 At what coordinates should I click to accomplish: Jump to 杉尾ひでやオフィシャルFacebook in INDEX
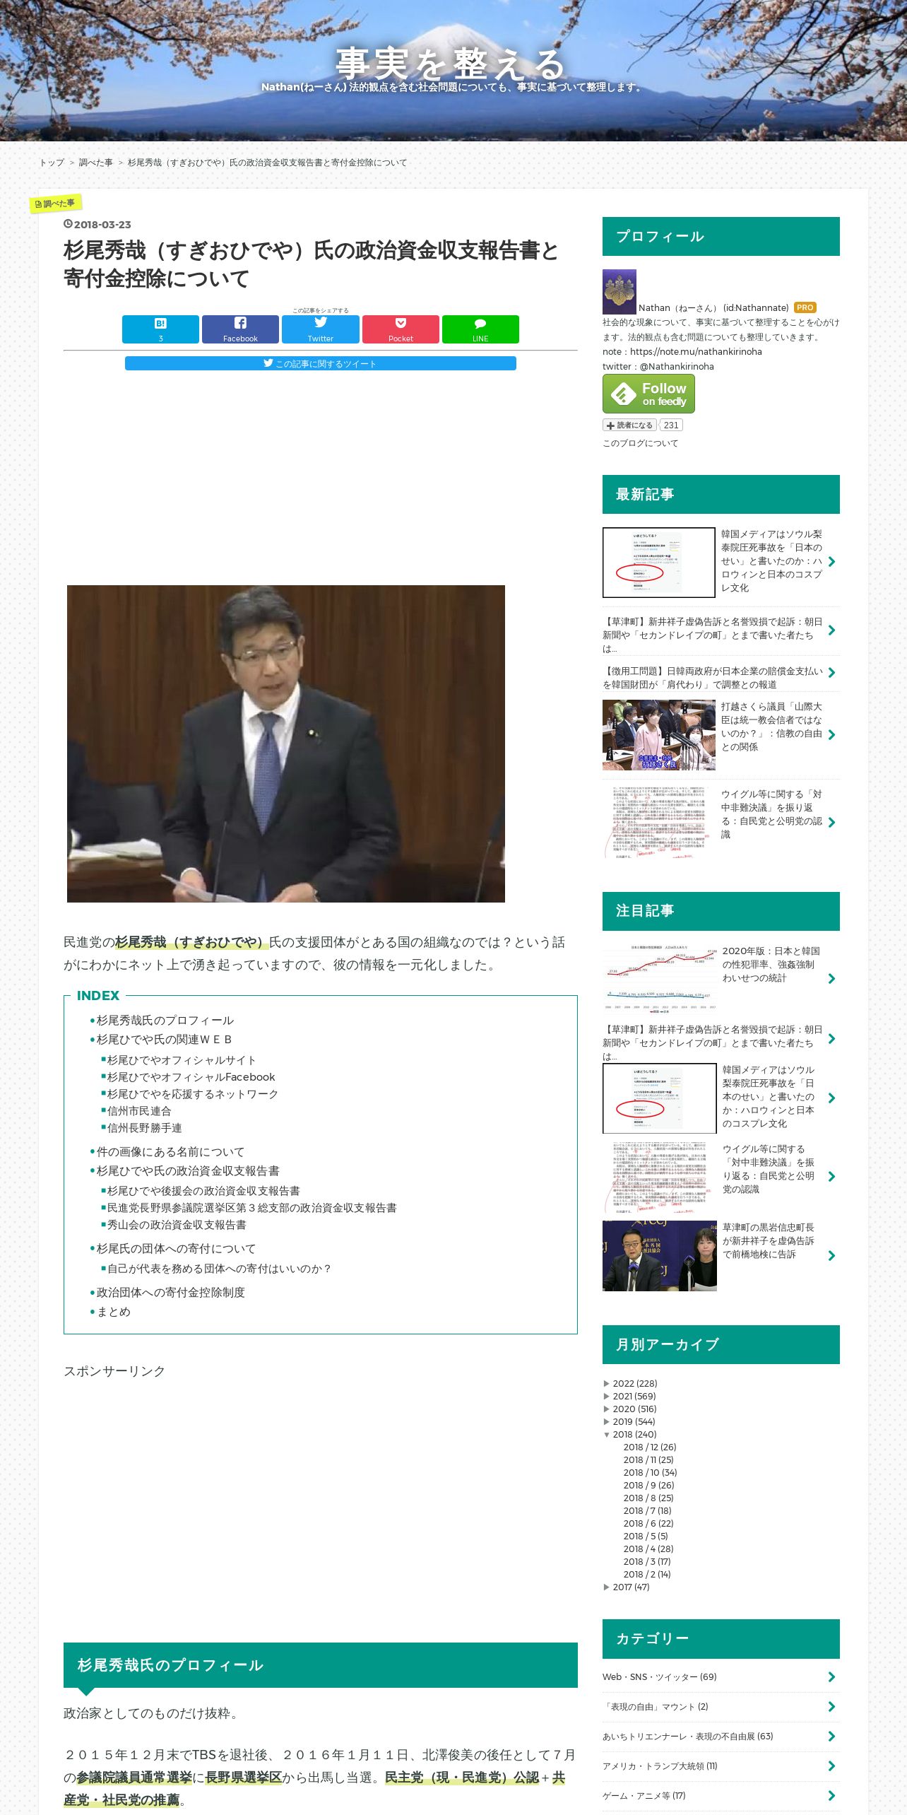click(191, 1077)
